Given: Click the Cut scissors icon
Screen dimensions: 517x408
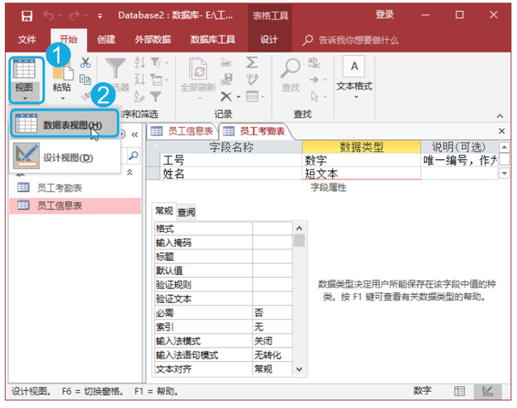Looking at the screenshot, I should pyautogui.click(x=86, y=62).
